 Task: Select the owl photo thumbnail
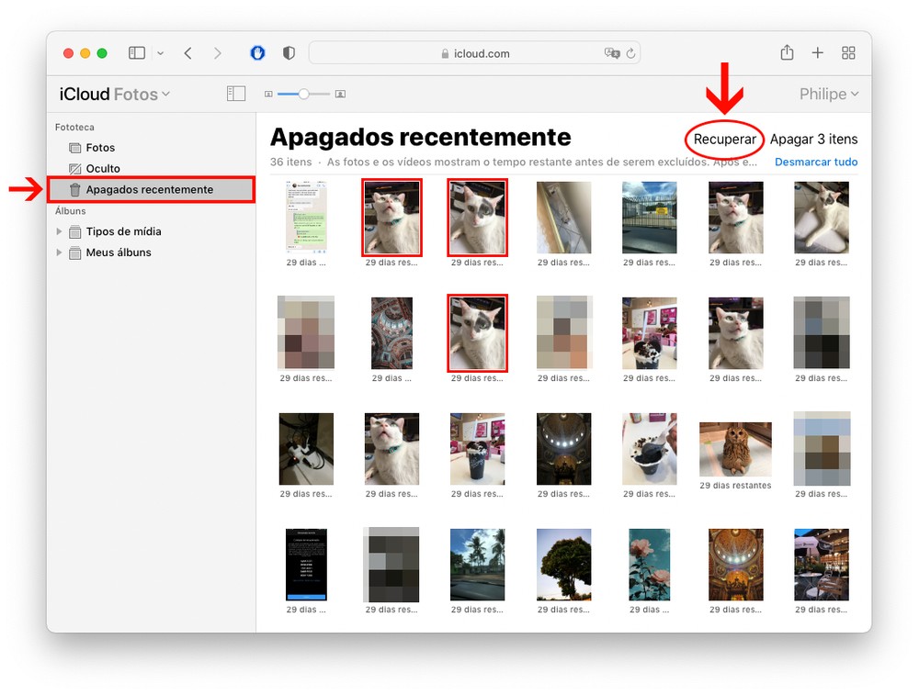point(735,450)
